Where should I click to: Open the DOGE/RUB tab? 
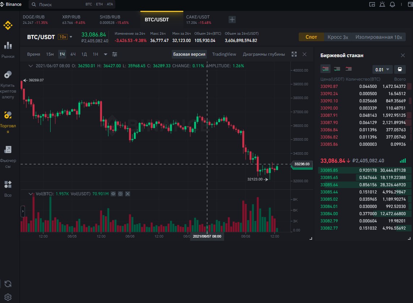point(35,20)
